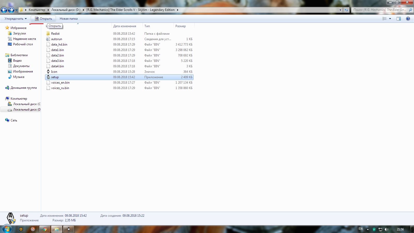Go back using the Explorer back arrow
The width and height of the screenshot is (414, 233).
click(x=4, y=10)
